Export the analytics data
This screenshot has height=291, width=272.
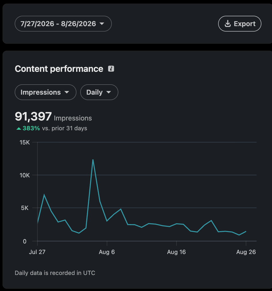click(240, 24)
